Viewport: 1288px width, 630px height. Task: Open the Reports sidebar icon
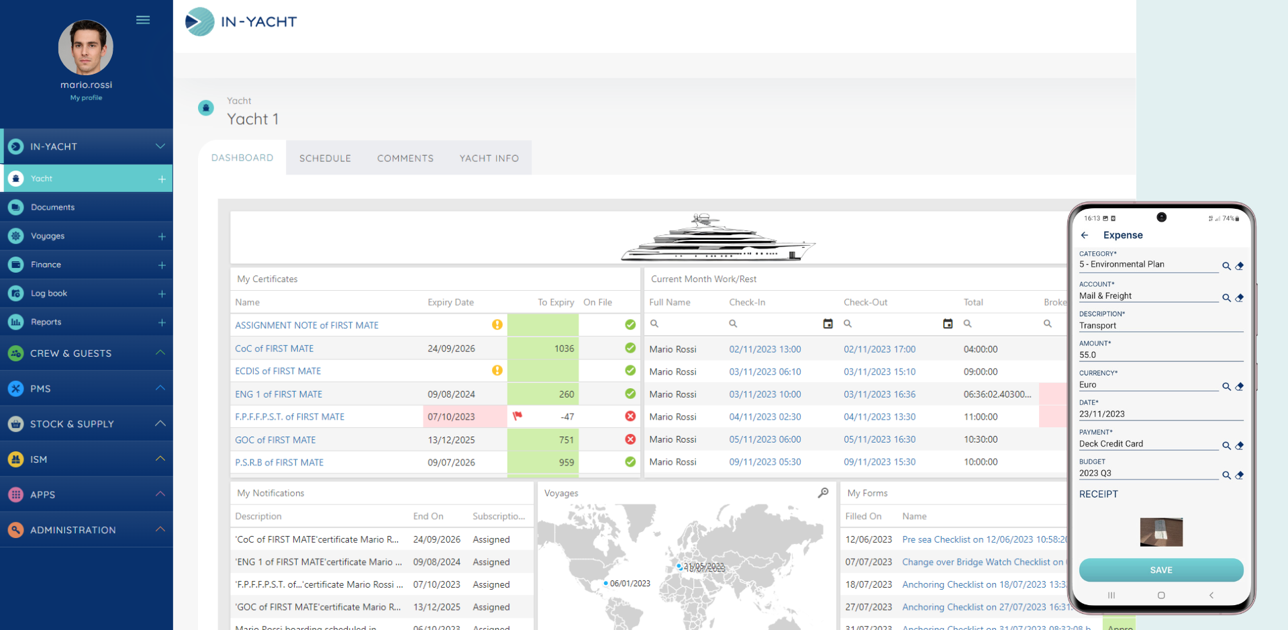[x=15, y=322]
